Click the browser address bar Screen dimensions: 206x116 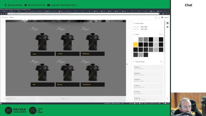(x=83, y=14)
